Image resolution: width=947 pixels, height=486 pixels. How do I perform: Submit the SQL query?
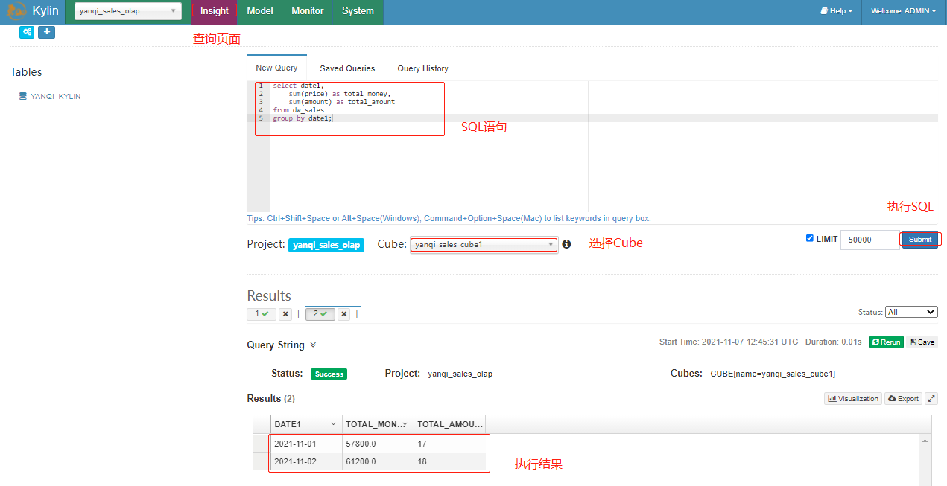click(920, 240)
